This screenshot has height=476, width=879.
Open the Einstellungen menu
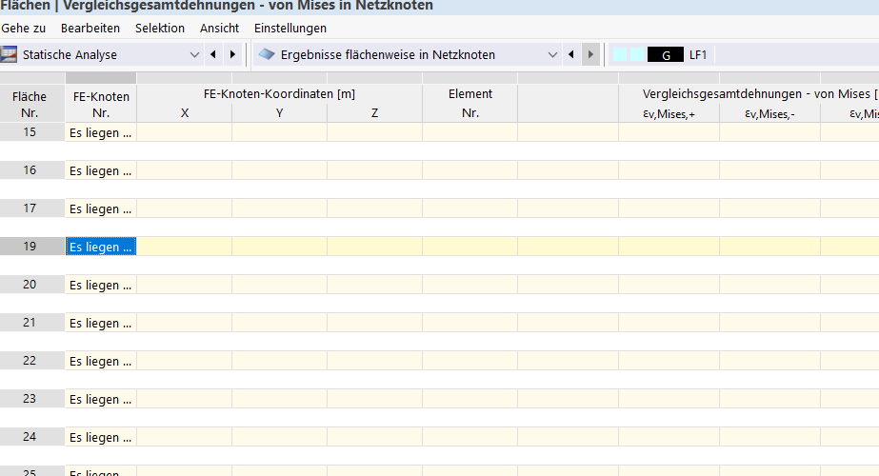click(290, 29)
